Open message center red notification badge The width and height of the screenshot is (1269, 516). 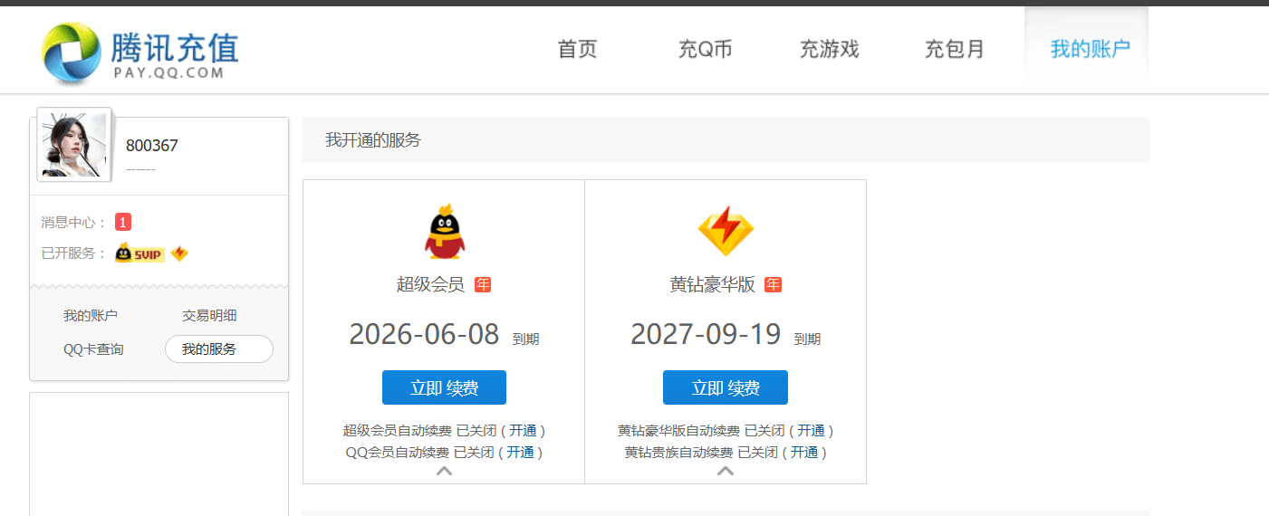click(123, 222)
